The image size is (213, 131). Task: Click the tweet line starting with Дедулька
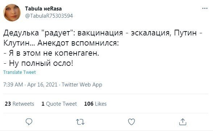[x=103, y=33]
